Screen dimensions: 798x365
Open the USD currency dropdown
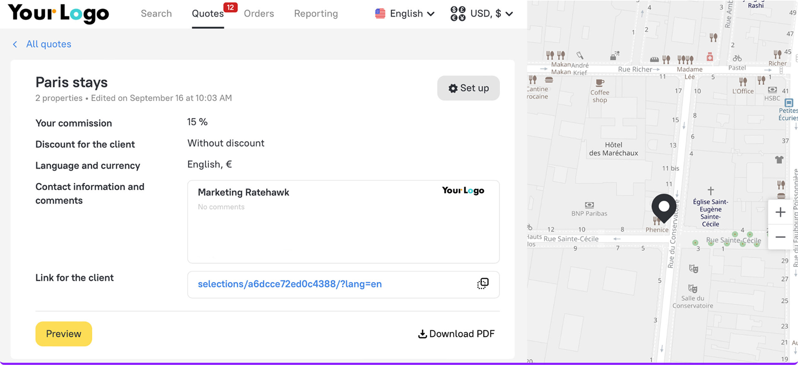click(482, 14)
